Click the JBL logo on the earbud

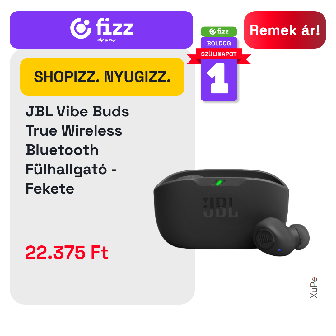[265, 239]
